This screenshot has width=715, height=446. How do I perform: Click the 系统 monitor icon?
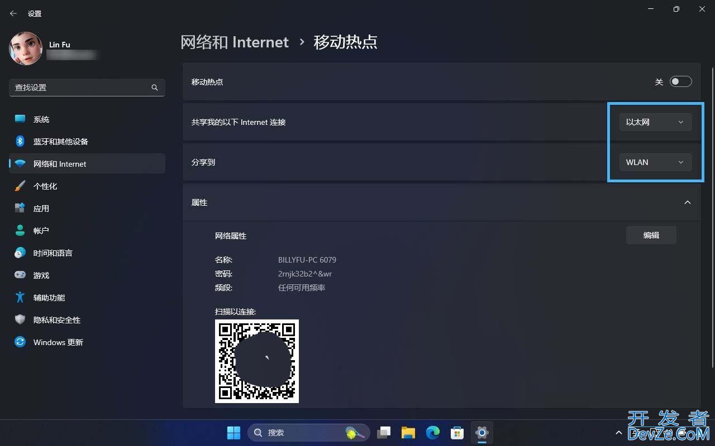pyautogui.click(x=20, y=119)
